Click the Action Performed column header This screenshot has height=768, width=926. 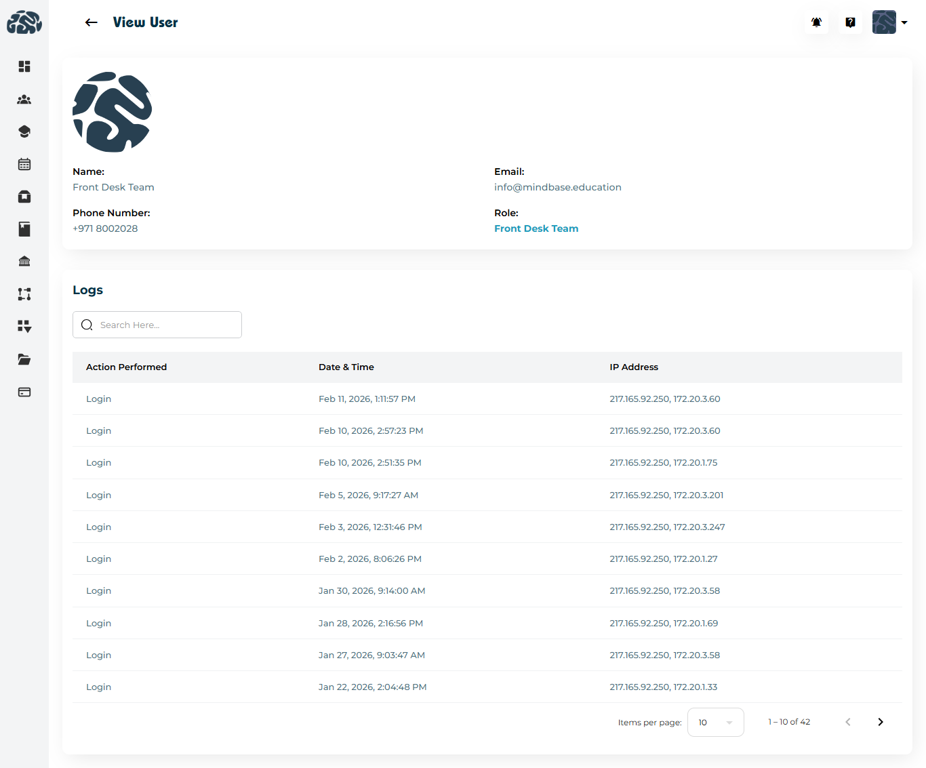click(x=126, y=367)
